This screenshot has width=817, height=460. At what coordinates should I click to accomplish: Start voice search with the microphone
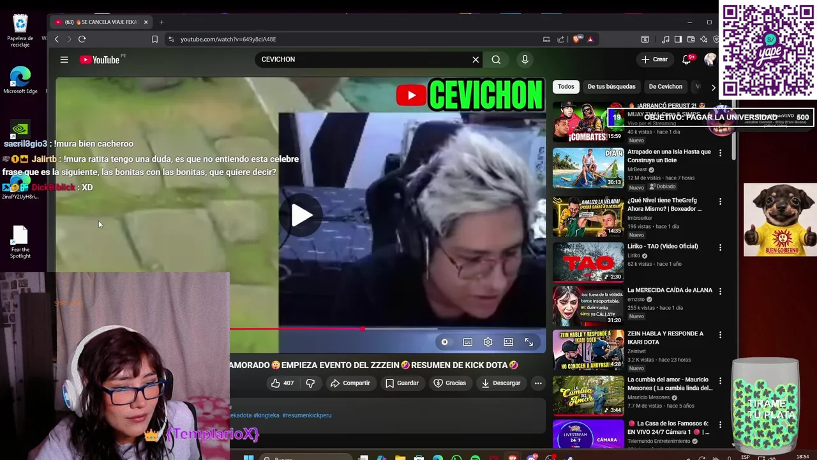(525, 59)
